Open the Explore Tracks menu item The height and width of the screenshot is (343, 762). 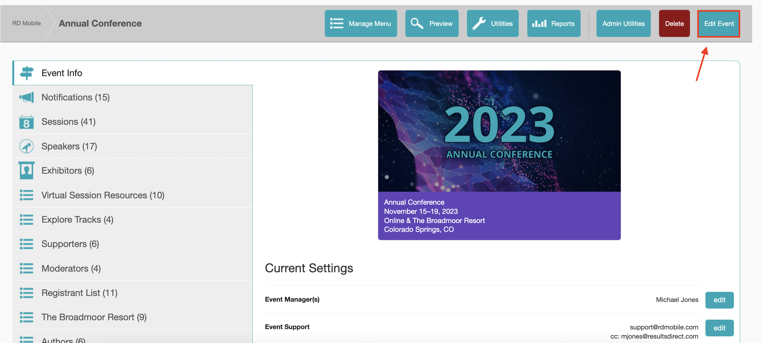pos(77,220)
